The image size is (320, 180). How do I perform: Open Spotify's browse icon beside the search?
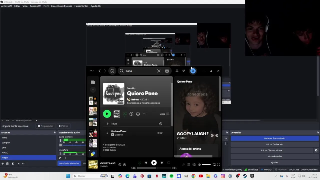pos(167,71)
